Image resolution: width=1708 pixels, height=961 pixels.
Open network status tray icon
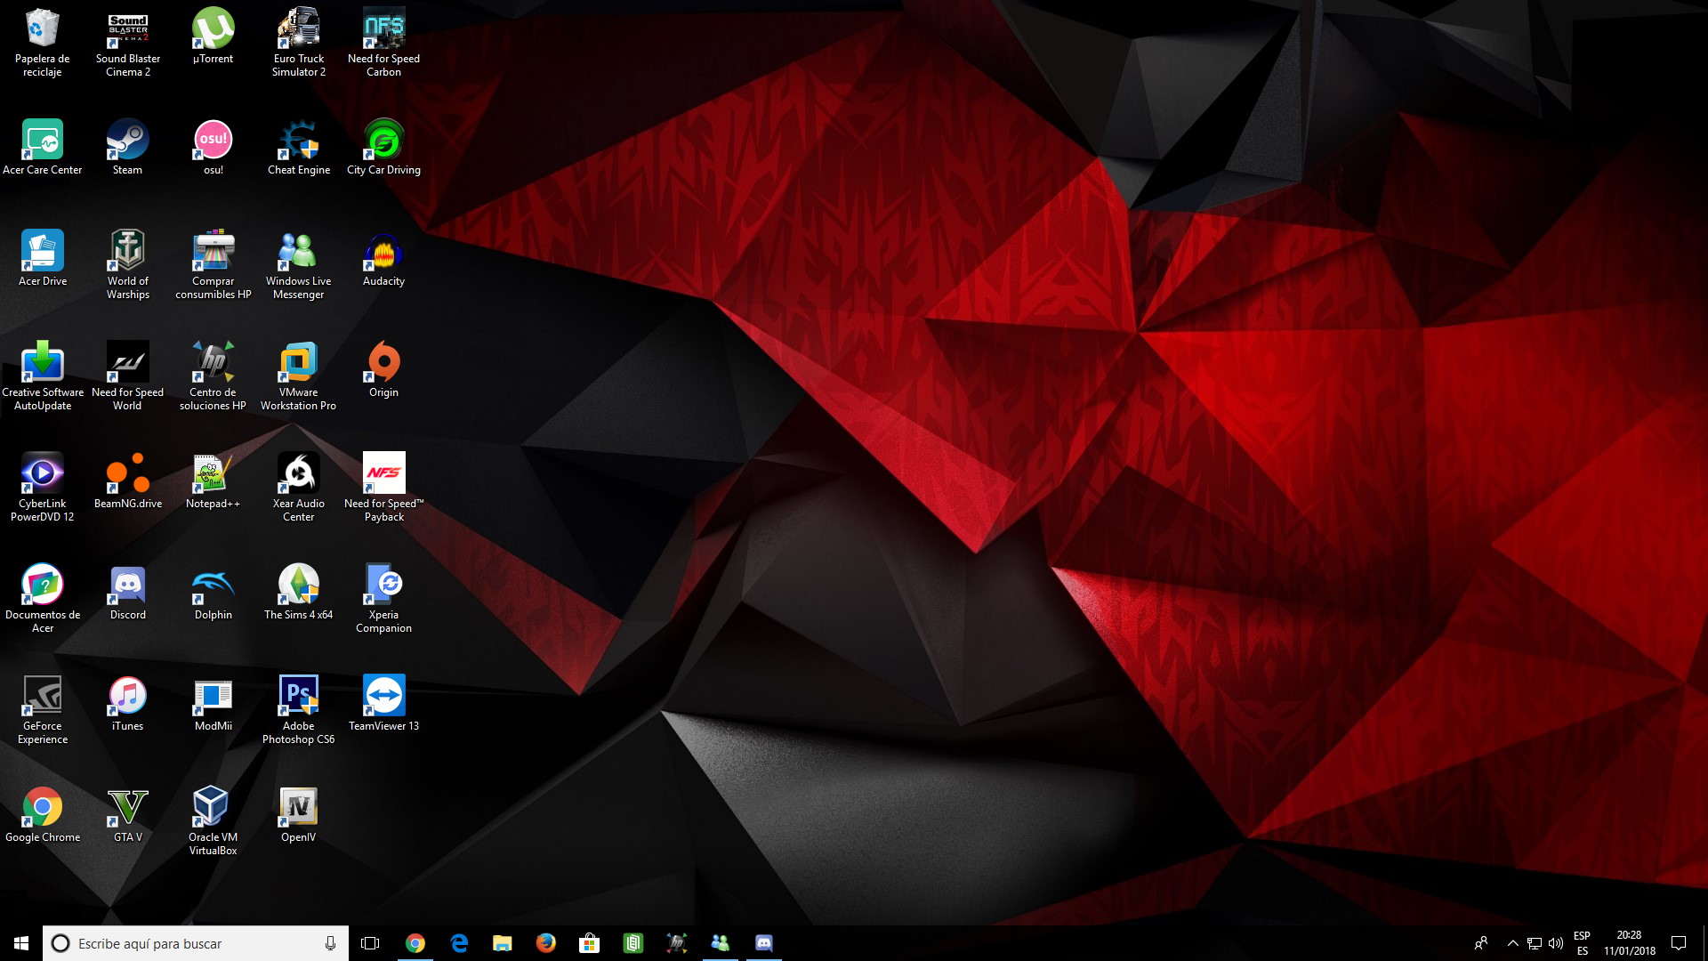pos(1535,943)
